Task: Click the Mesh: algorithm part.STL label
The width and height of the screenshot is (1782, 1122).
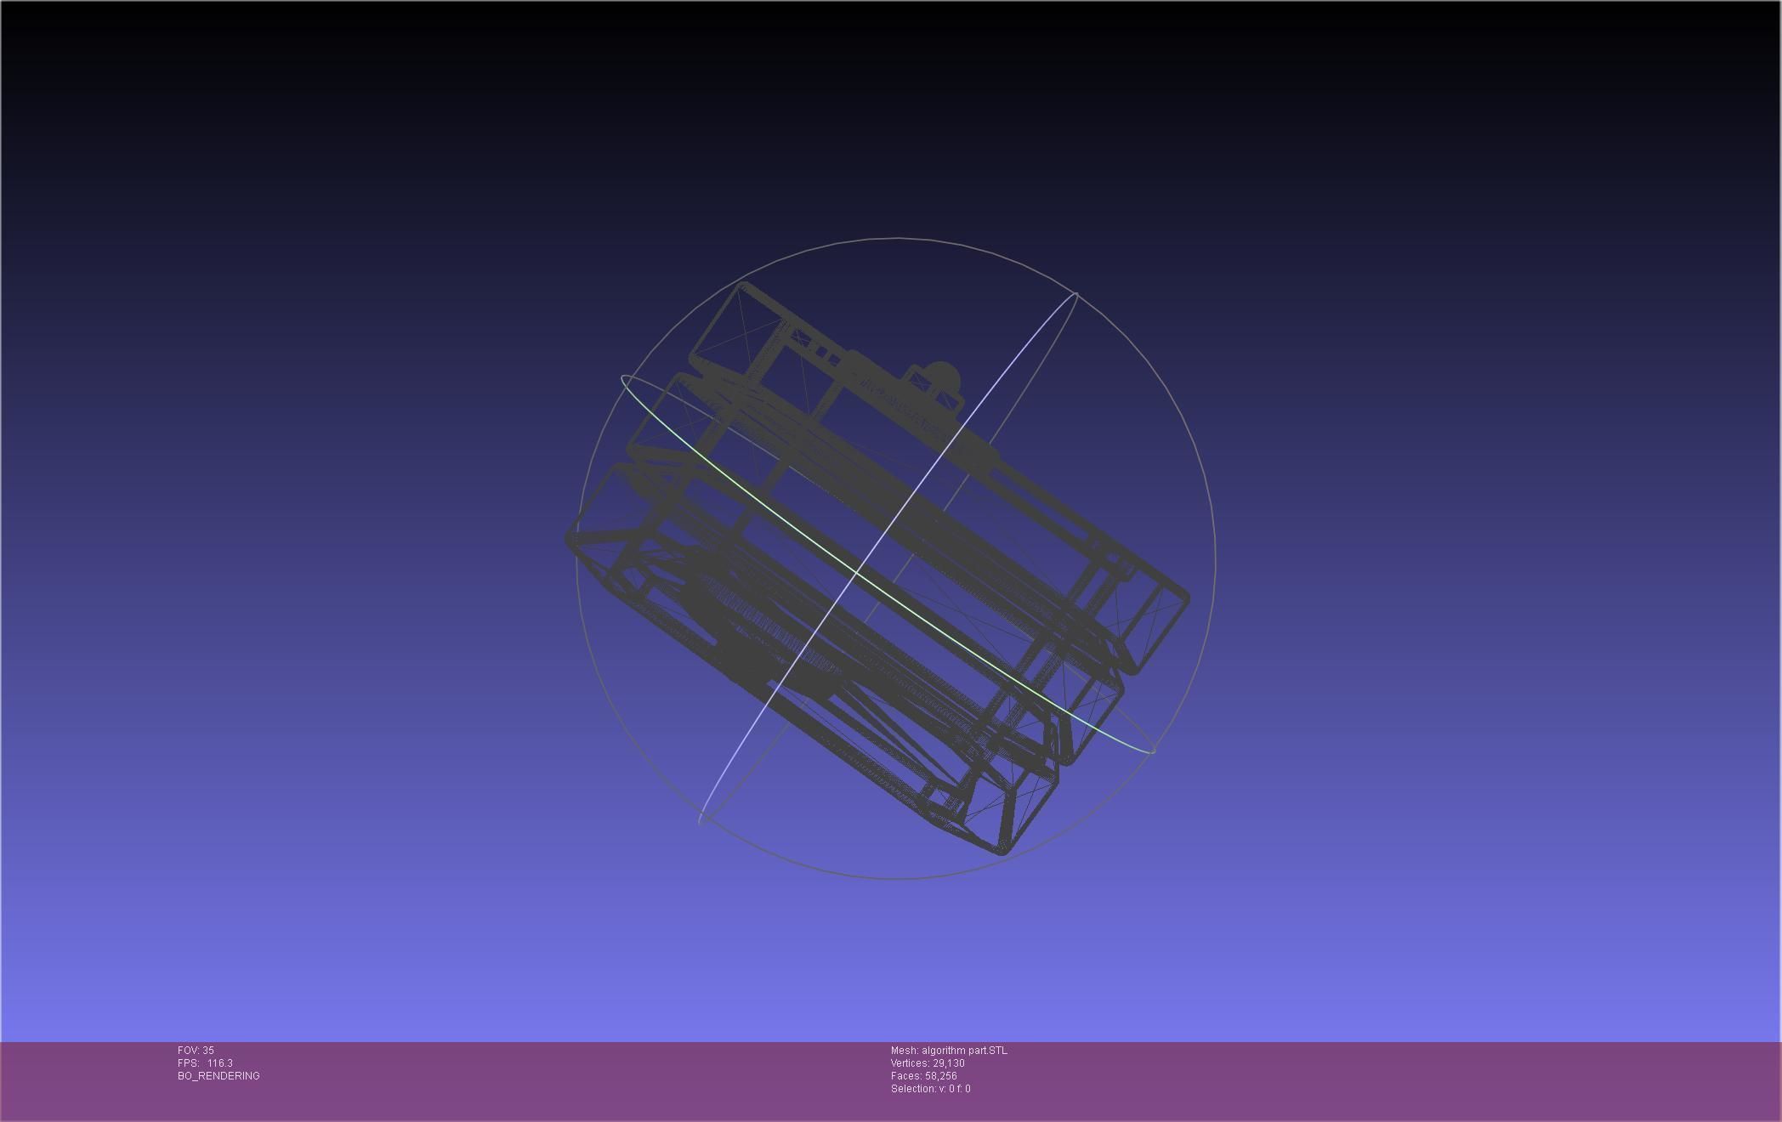Action: click(x=949, y=1051)
